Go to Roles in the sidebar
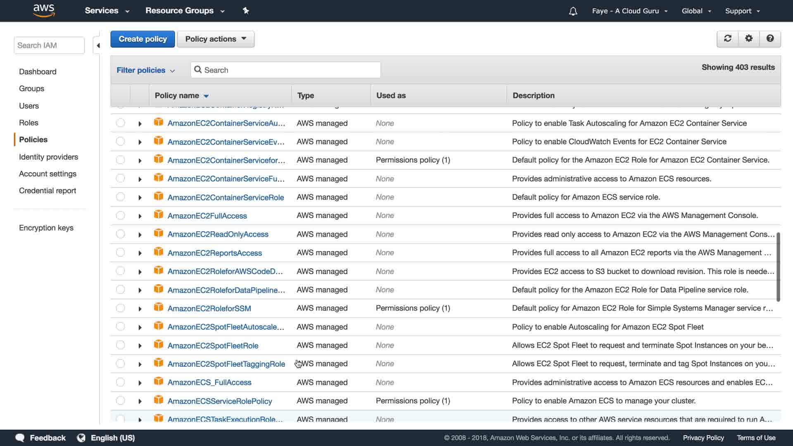 click(x=28, y=123)
